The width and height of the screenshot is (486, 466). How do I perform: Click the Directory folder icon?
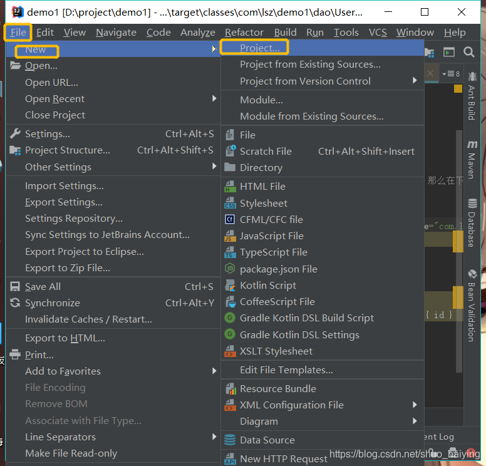coord(230,167)
